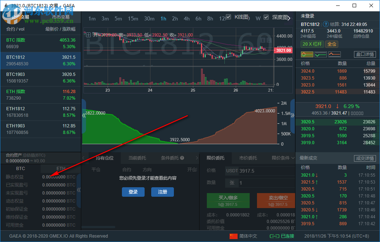The height and width of the screenshot is (242, 380).
Task: Click the 注册 register button
Action: coord(163,192)
